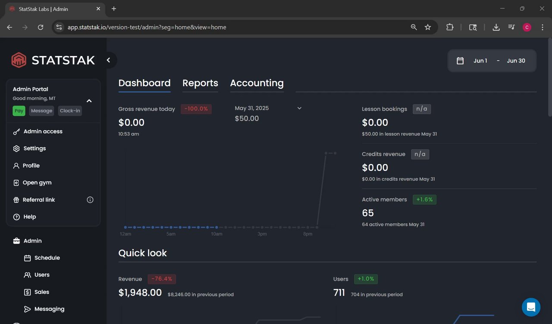Open Schedule calendar icon in sidebar

click(28, 258)
